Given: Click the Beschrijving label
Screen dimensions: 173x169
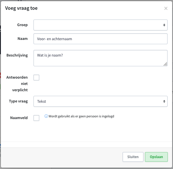Looking at the screenshot, I should coord(17,55).
